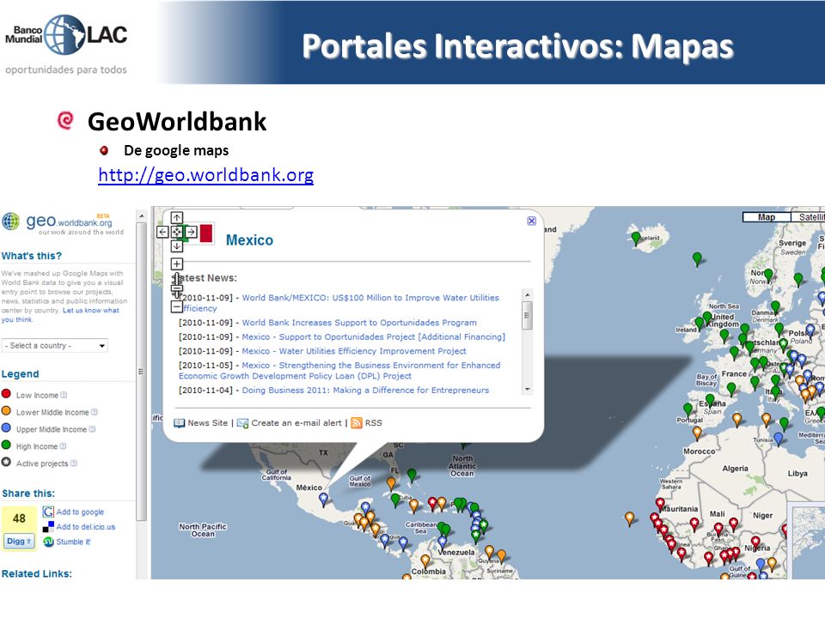Click the center return-to-last-result map button

click(177, 232)
